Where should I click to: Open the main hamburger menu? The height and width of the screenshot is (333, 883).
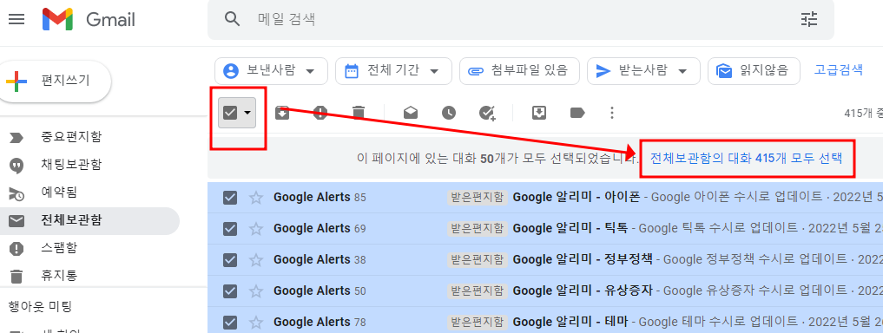click(x=16, y=20)
